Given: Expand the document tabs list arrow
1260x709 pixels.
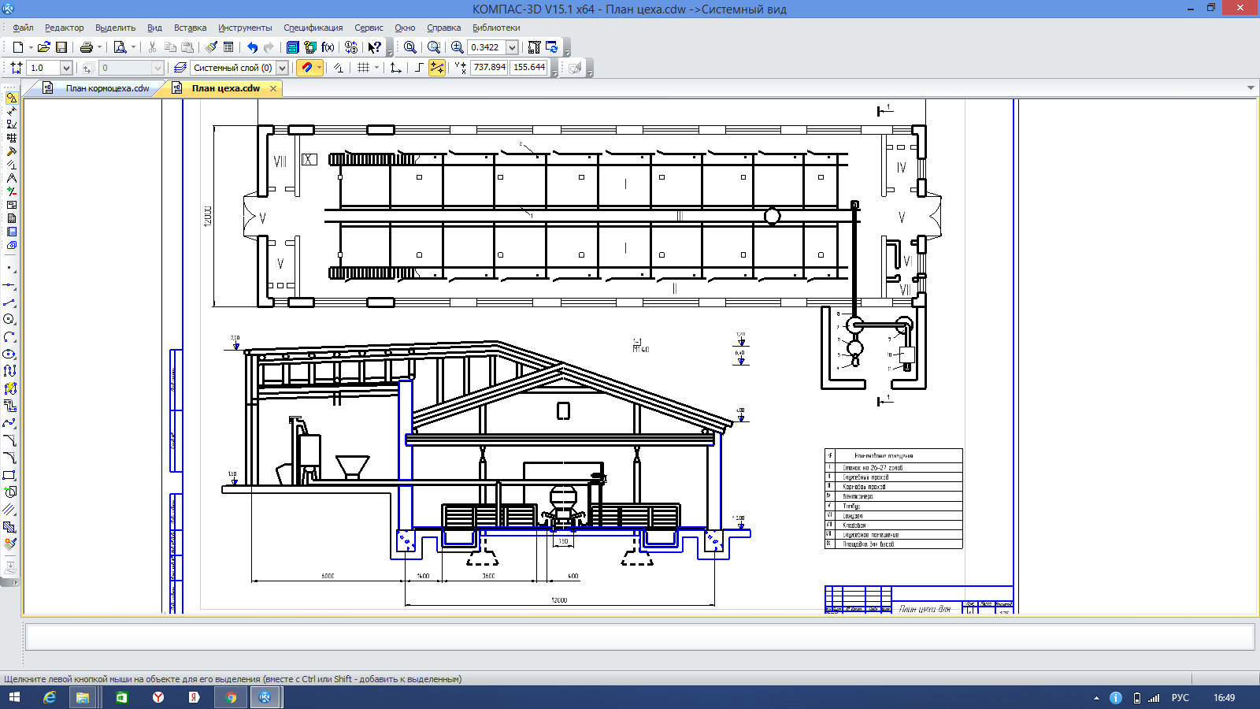Looking at the screenshot, I should pos(1251,87).
